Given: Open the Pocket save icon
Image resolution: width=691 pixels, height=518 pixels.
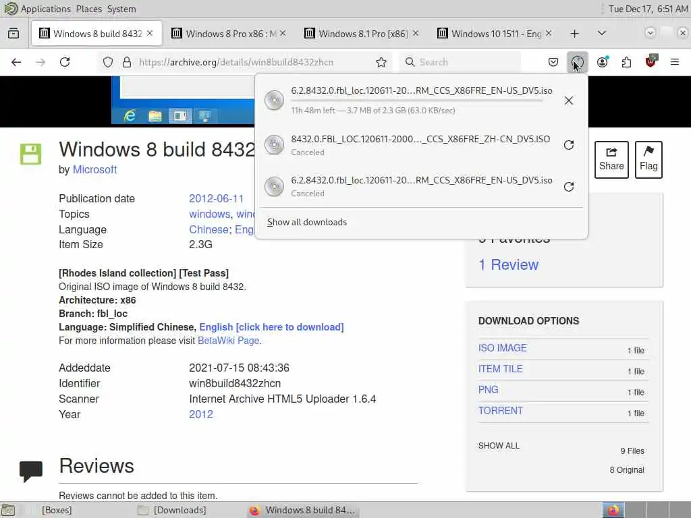Looking at the screenshot, I should coord(553,62).
